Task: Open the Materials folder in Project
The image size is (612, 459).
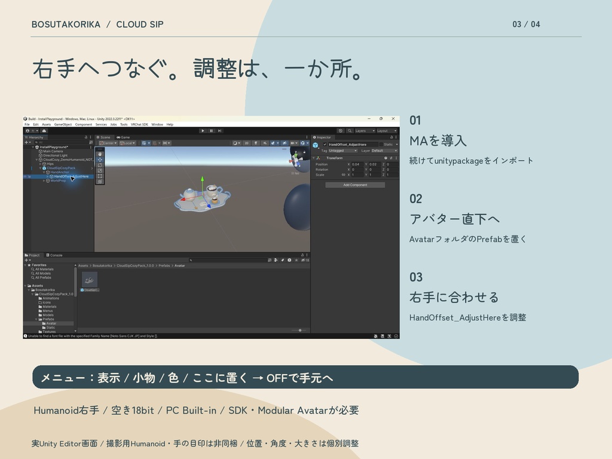Action: [x=48, y=307]
